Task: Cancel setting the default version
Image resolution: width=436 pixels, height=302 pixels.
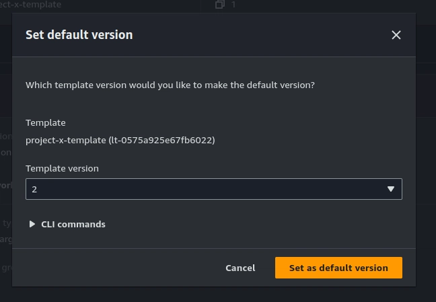Action: pyautogui.click(x=240, y=268)
